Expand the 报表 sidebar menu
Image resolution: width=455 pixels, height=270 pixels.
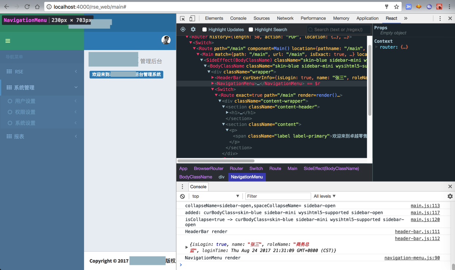(x=42, y=136)
